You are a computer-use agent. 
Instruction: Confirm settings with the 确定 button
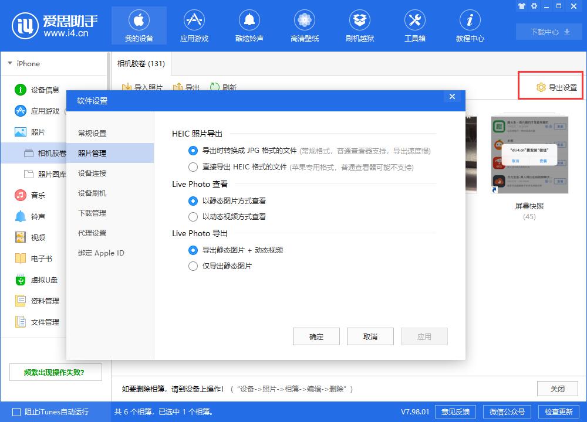point(316,336)
